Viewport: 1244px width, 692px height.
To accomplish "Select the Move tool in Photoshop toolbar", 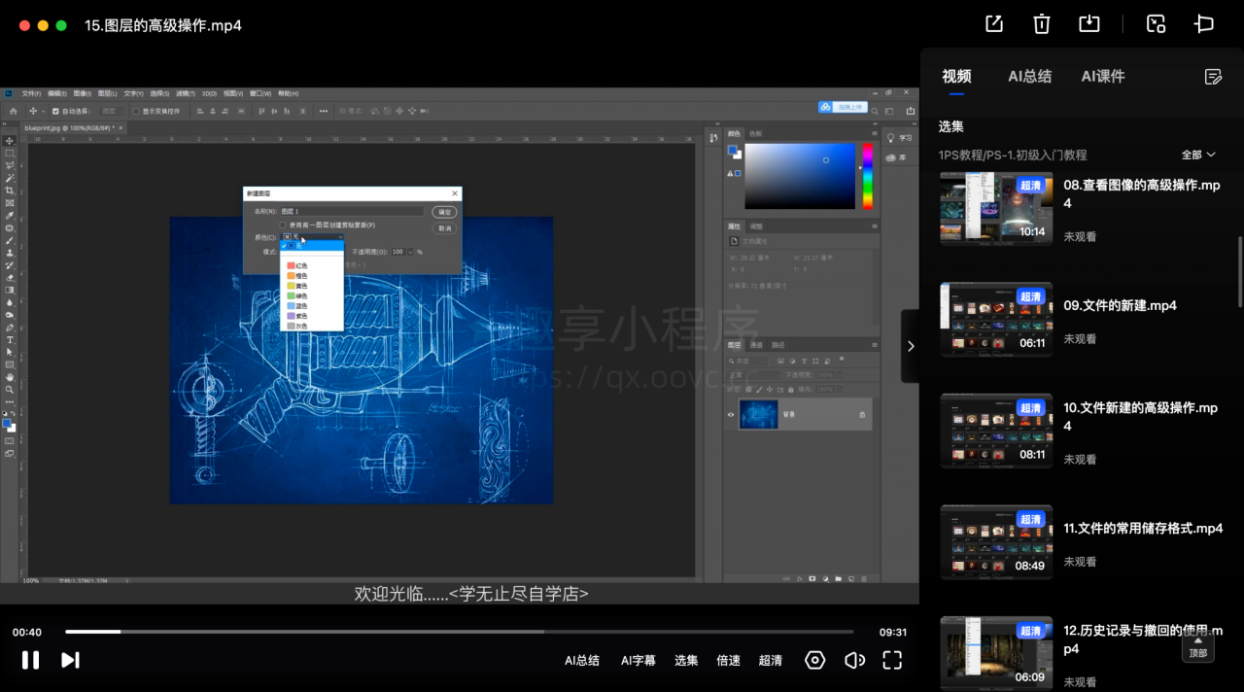I will (10, 141).
